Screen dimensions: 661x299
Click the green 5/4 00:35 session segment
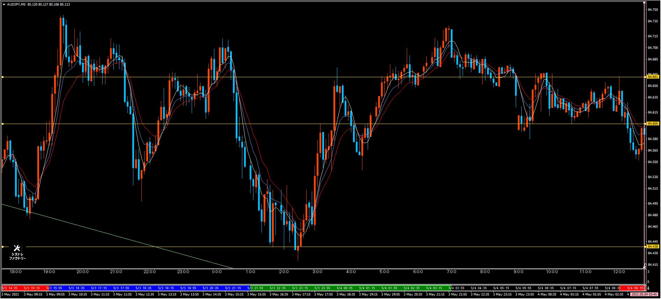[x=344, y=288]
